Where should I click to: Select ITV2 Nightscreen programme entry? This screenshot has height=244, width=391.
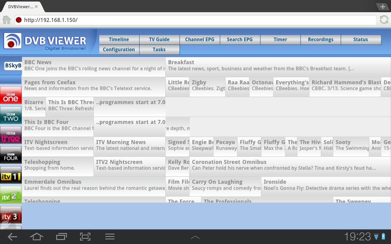click(x=130, y=167)
